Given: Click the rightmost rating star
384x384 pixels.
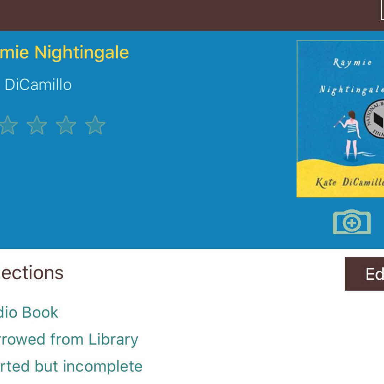Looking at the screenshot, I should tap(95, 126).
